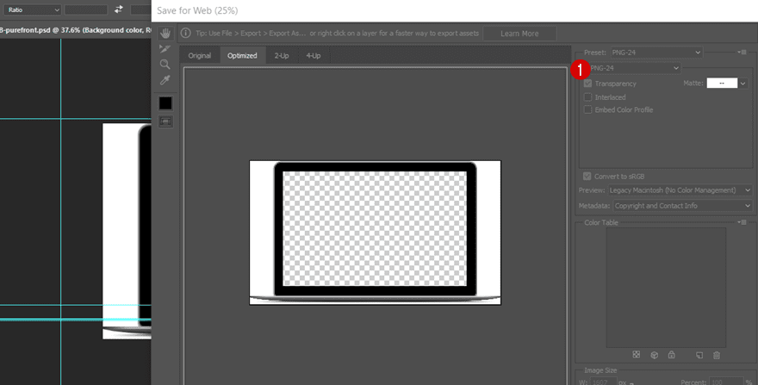Viewport: 758px width, 385px height.
Task: Open the Preset dropdown
Action: [x=656, y=53]
